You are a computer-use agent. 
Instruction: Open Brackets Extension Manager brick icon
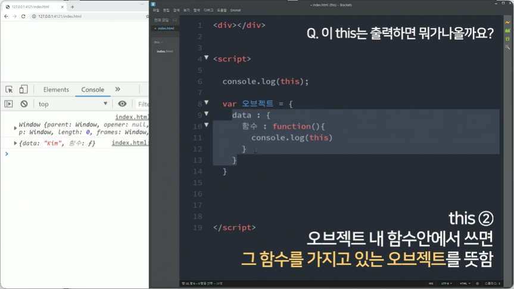point(507,30)
